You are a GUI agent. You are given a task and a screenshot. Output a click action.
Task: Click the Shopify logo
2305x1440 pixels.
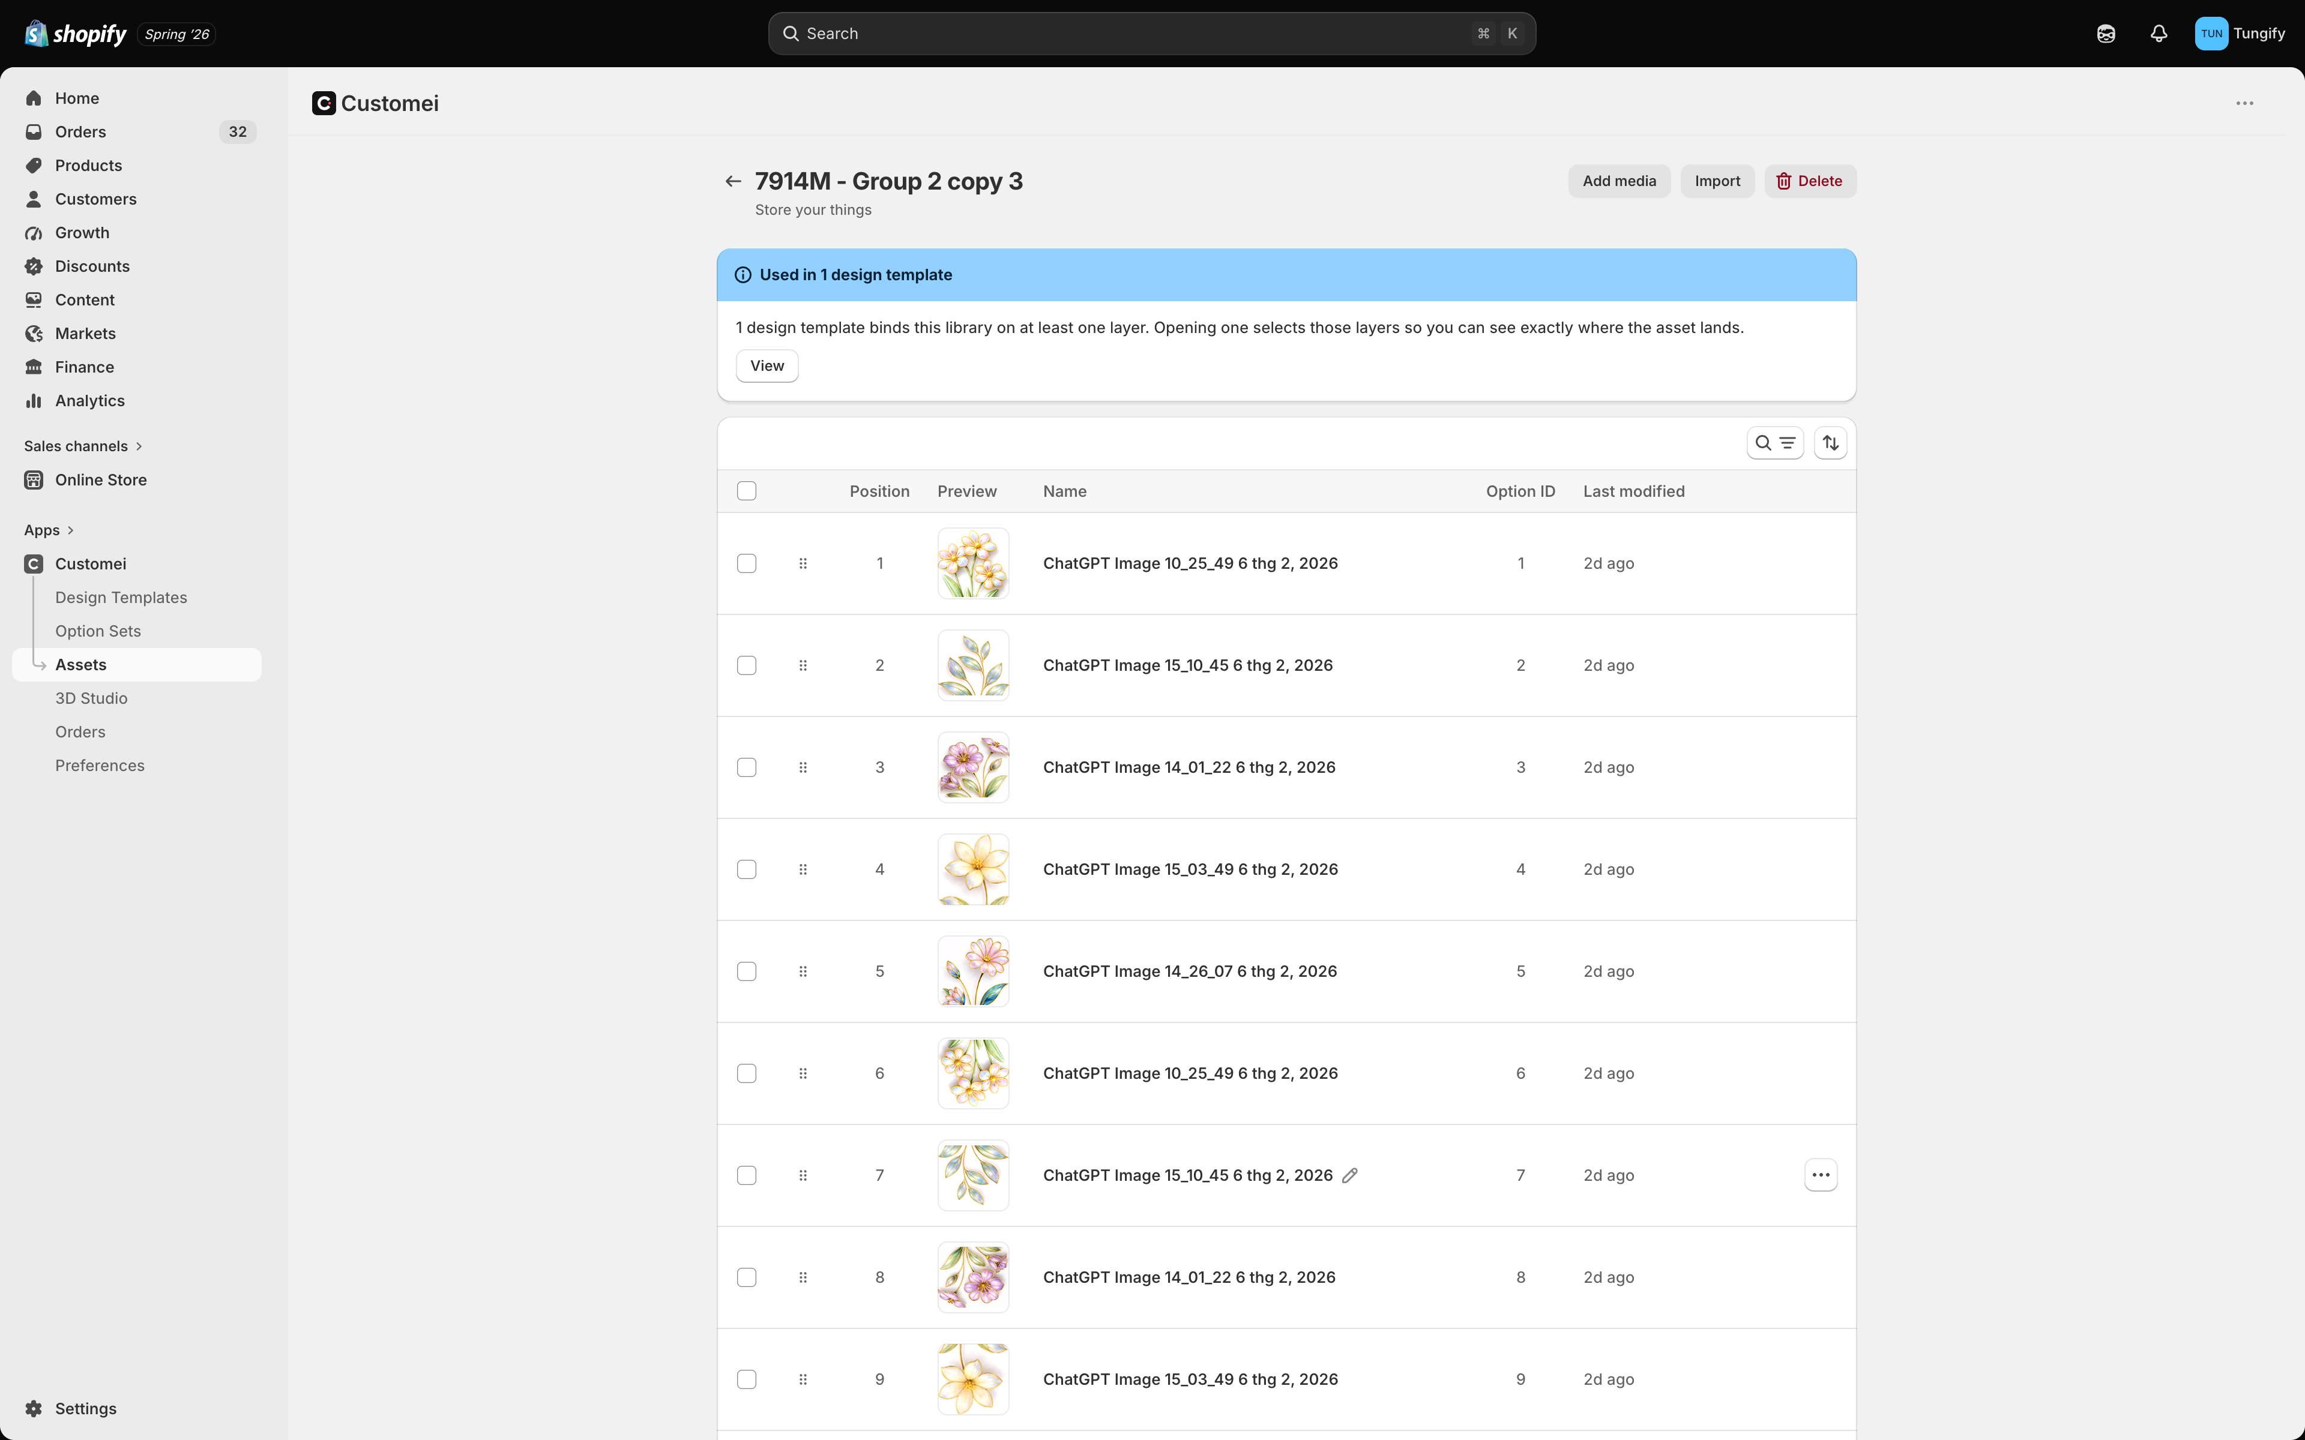pyautogui.click(x=75, y=34)
